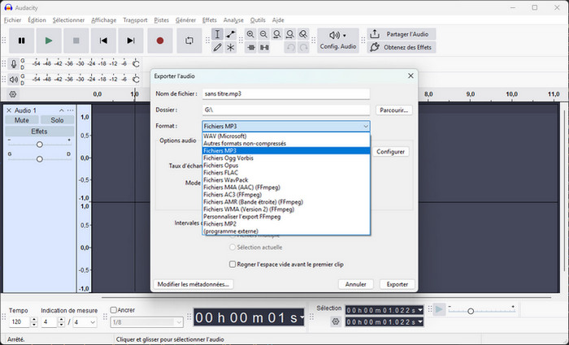Click the Parcourir... button
The height and width of the screenshot is (345, 569).
click(393, 110)
